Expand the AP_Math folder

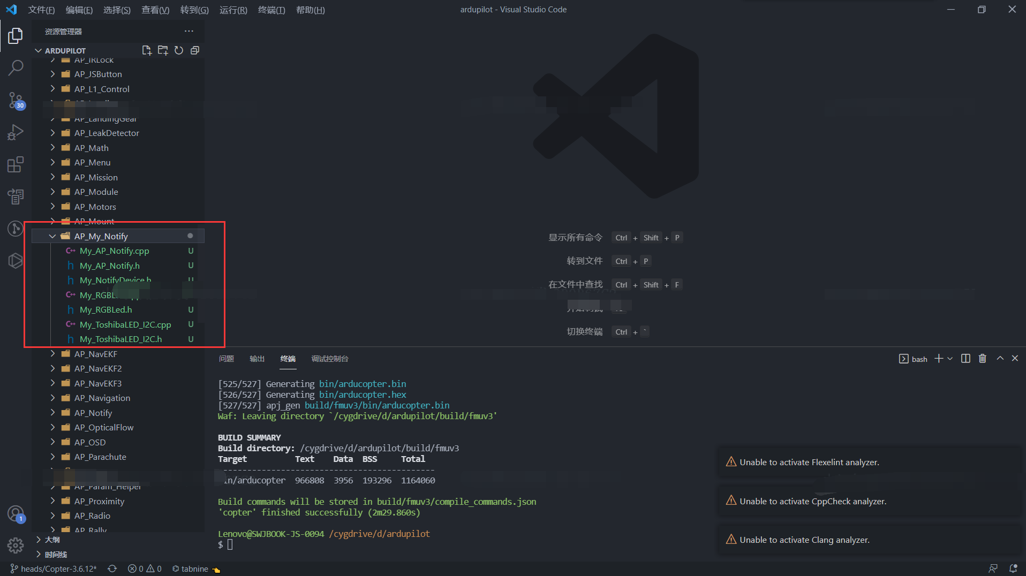(118, 148)
